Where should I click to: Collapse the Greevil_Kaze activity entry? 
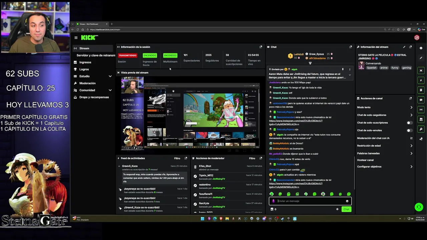(119, 166)
